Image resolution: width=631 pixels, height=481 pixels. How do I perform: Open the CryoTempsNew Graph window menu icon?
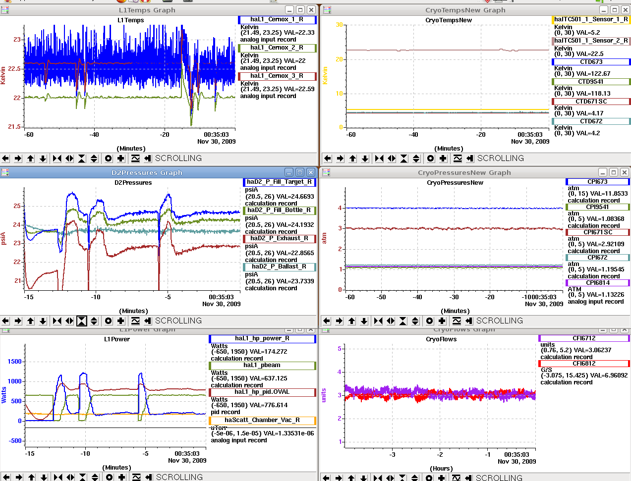[x=327, y=10]
